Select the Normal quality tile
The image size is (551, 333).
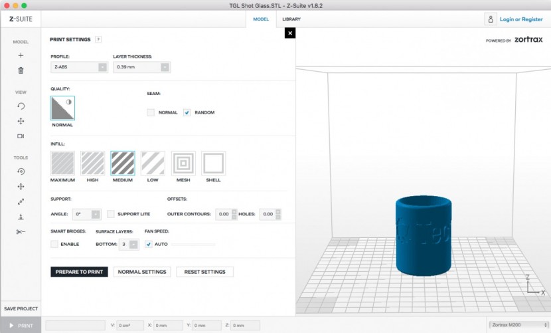62,108
